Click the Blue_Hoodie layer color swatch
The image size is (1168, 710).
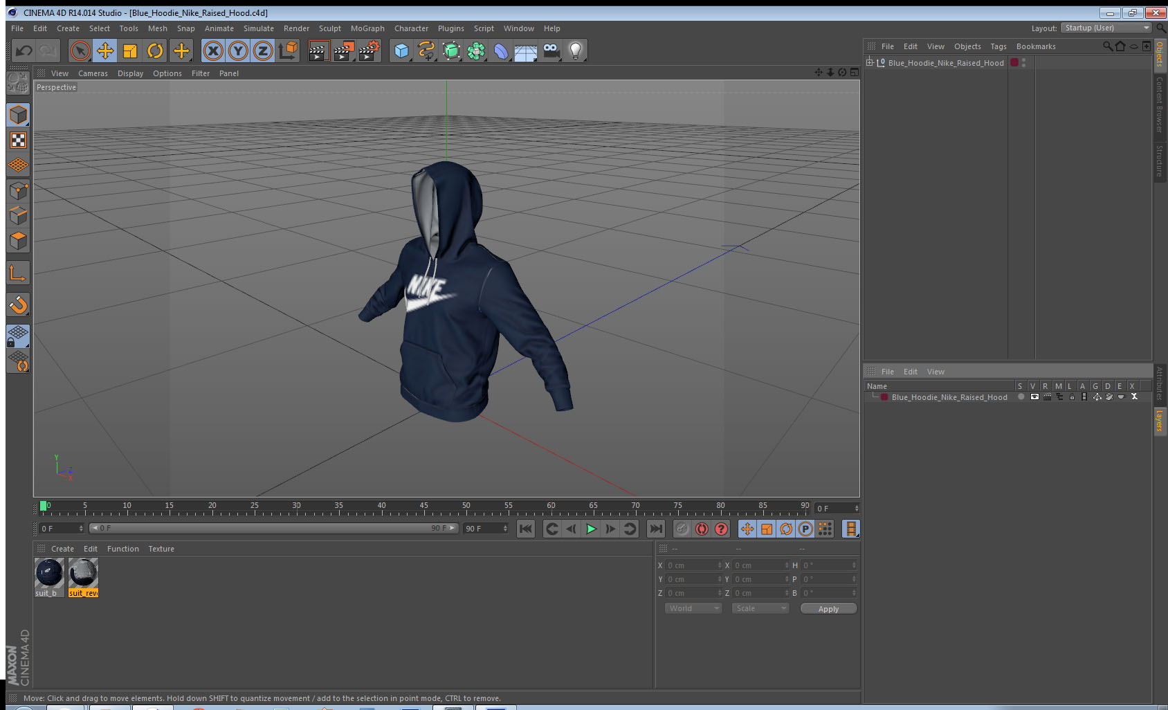[x=884, y=397]
